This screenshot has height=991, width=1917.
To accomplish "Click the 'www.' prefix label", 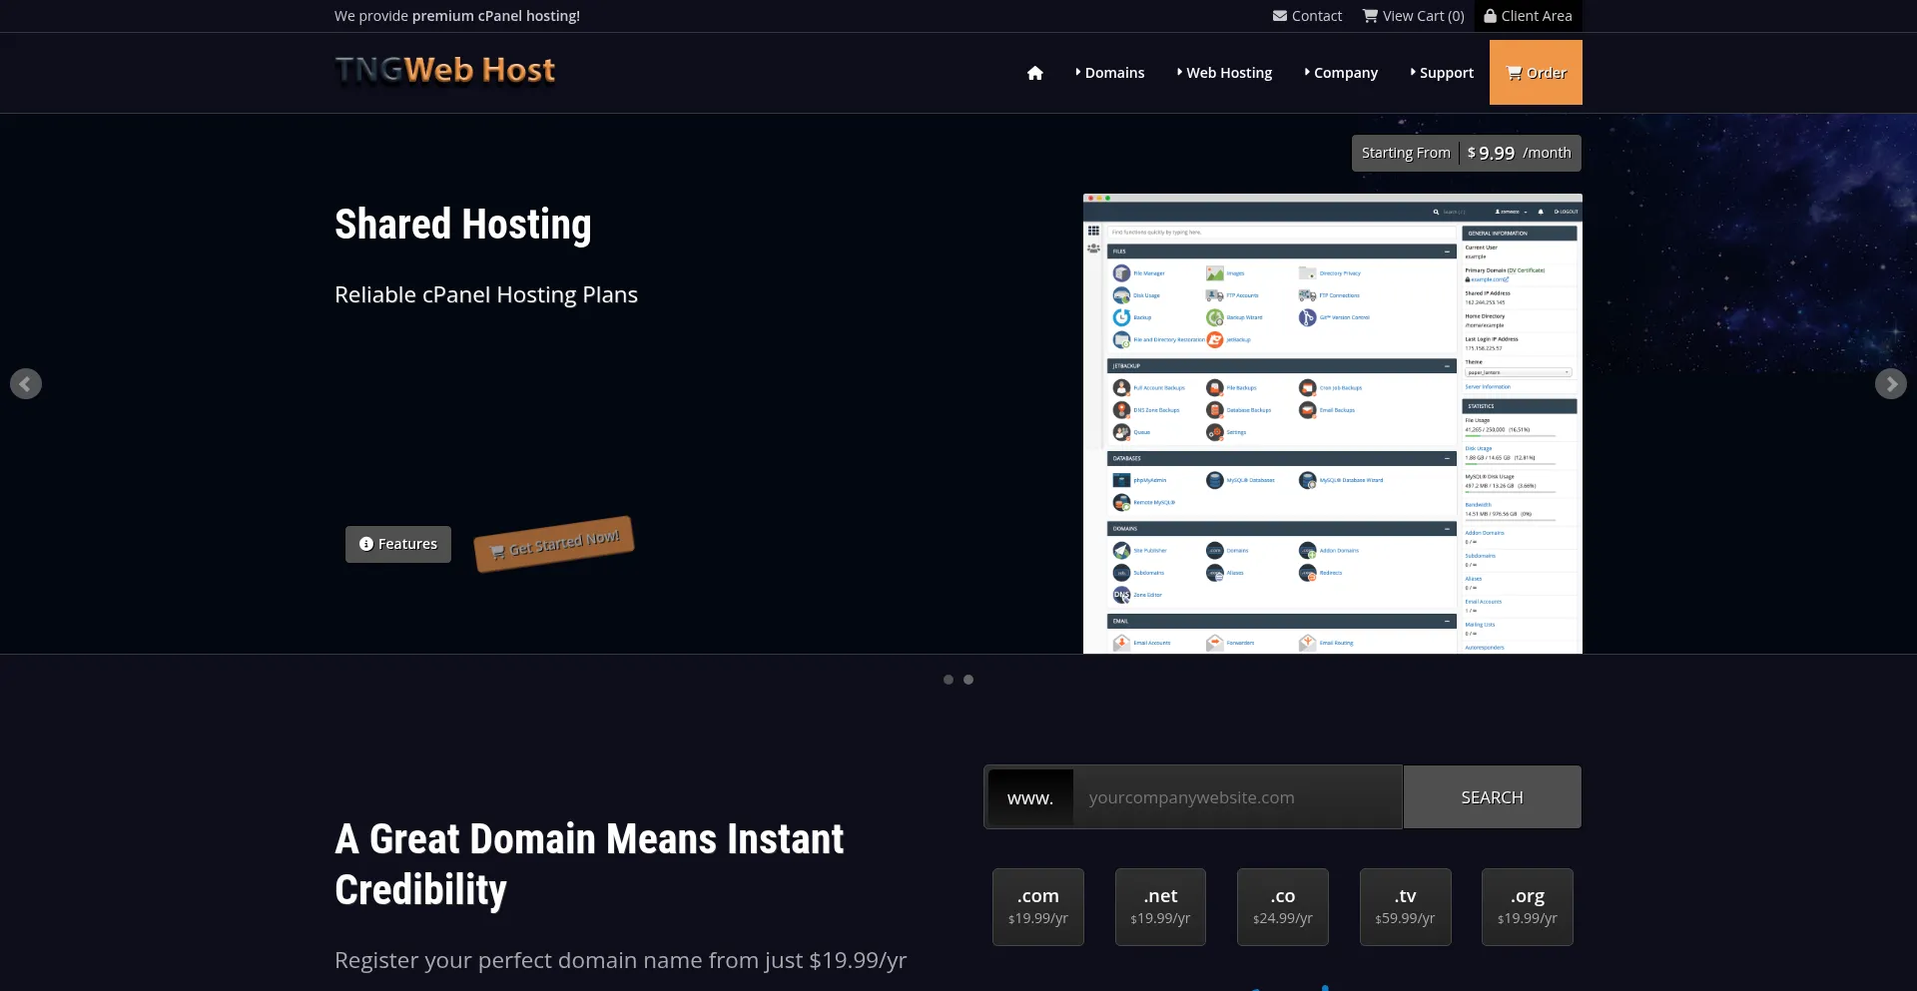I will point(1030,797).
